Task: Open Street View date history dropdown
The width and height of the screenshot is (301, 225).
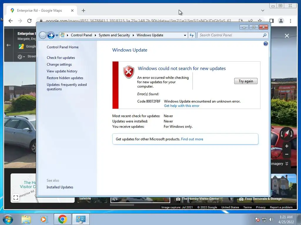Action: click(21, 57)
